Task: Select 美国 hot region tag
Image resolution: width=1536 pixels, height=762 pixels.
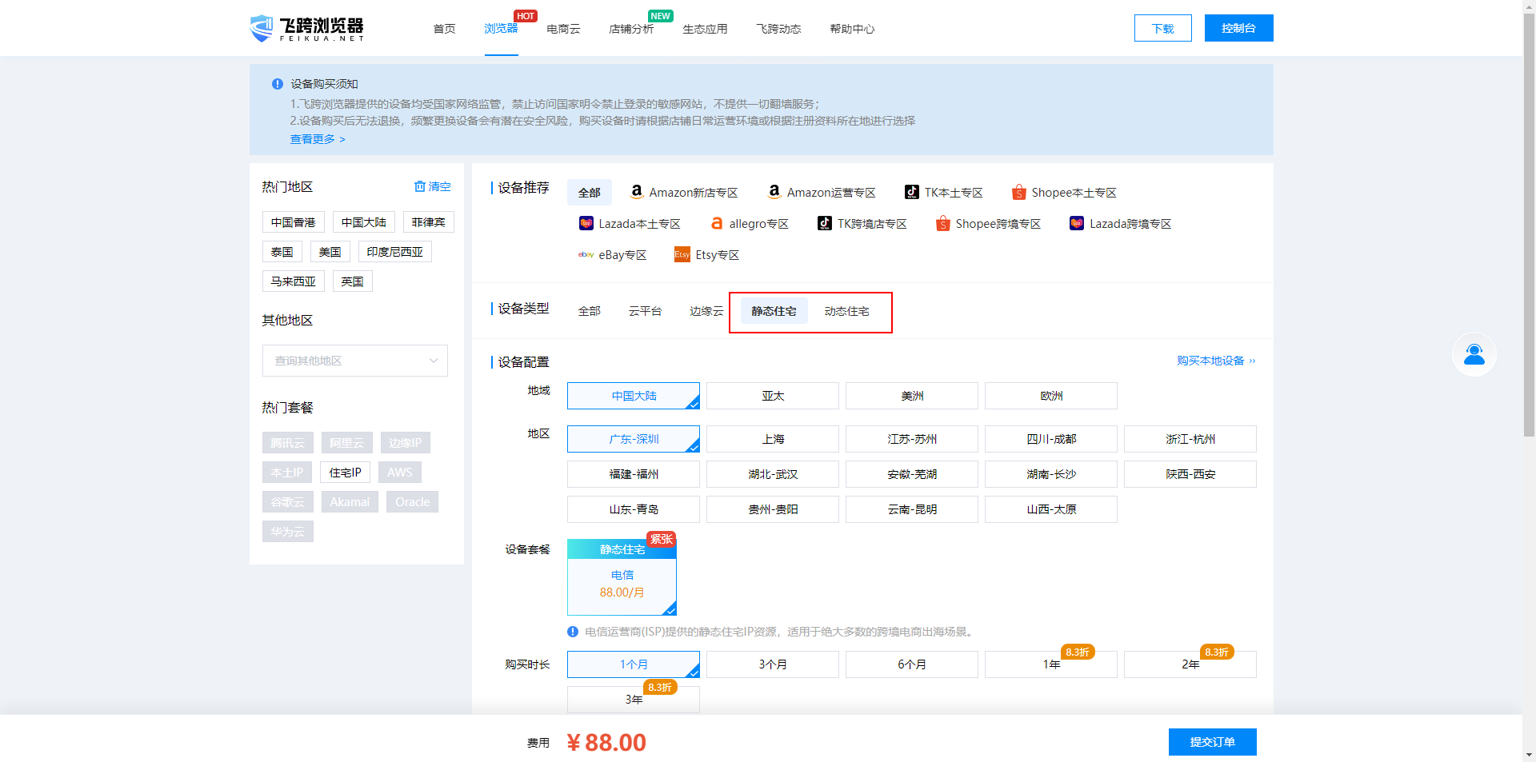Action: (x=330, y=252)
